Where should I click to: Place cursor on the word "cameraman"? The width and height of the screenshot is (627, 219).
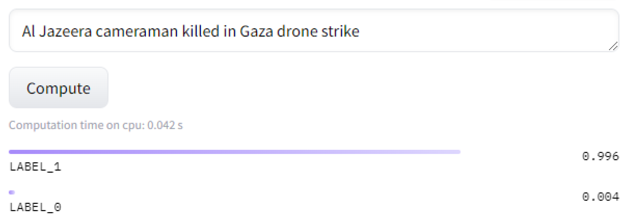pyautogui.click(x=137, y=32)
